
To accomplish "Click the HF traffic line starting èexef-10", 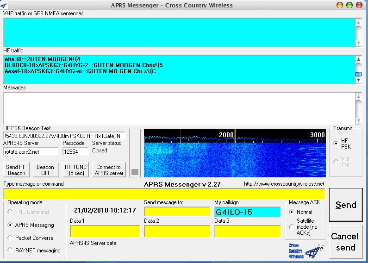I will click(x=80, y=71).
